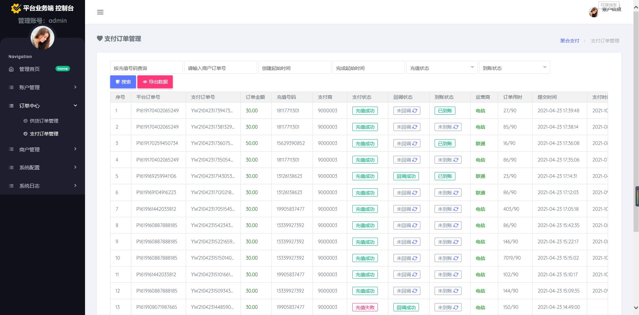Collapse the 订单中心 menu chevron
The width and height of the screenshot is (639, 315).
click(75, 106)
